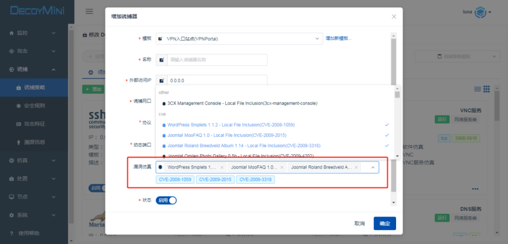The height and width of the screenshot is (244, 508).
Task: Open the 诱捕策略模板 dropdown
Action: [x=457, y=56]
